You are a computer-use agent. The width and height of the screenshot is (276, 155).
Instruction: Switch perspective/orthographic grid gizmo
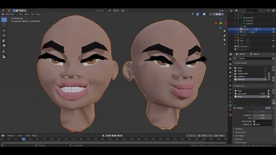pyautogui.click(x=224, y=44)
